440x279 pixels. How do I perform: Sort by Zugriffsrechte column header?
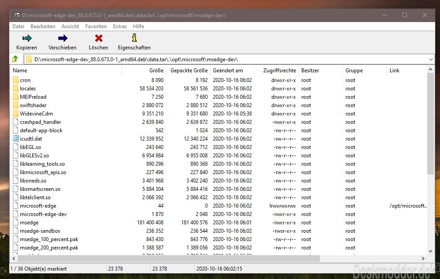(277, 71)
